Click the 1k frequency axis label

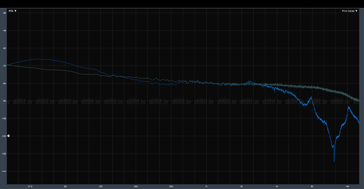coord(206,186)
